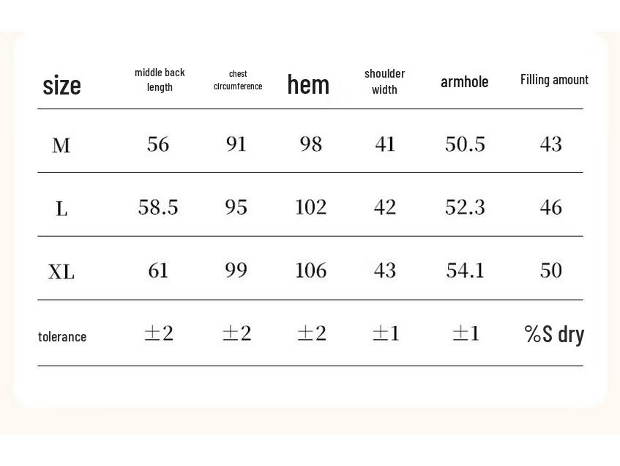The image size is (620, 466).
Task: Select the M size row label
Action: coord(61,146)
